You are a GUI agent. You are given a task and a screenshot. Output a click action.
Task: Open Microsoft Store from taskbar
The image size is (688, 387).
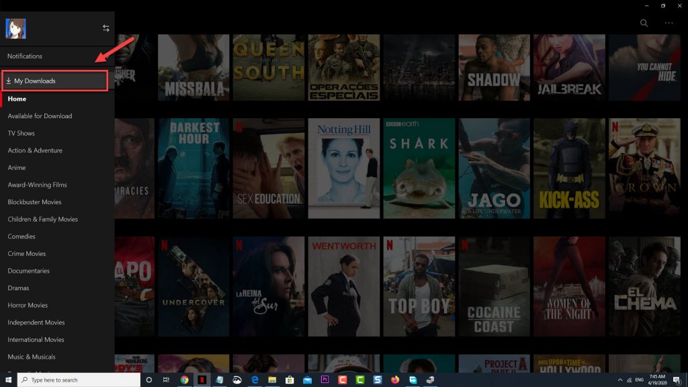pos(290,380)
